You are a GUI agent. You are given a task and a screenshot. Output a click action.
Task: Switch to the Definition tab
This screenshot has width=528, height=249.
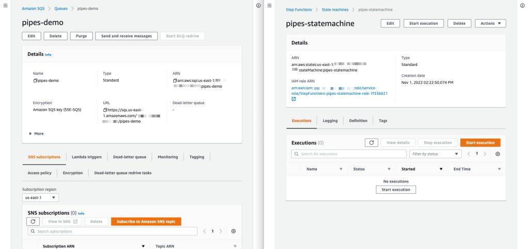click(358, 121)
